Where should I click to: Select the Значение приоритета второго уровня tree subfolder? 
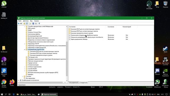[41, 55]
